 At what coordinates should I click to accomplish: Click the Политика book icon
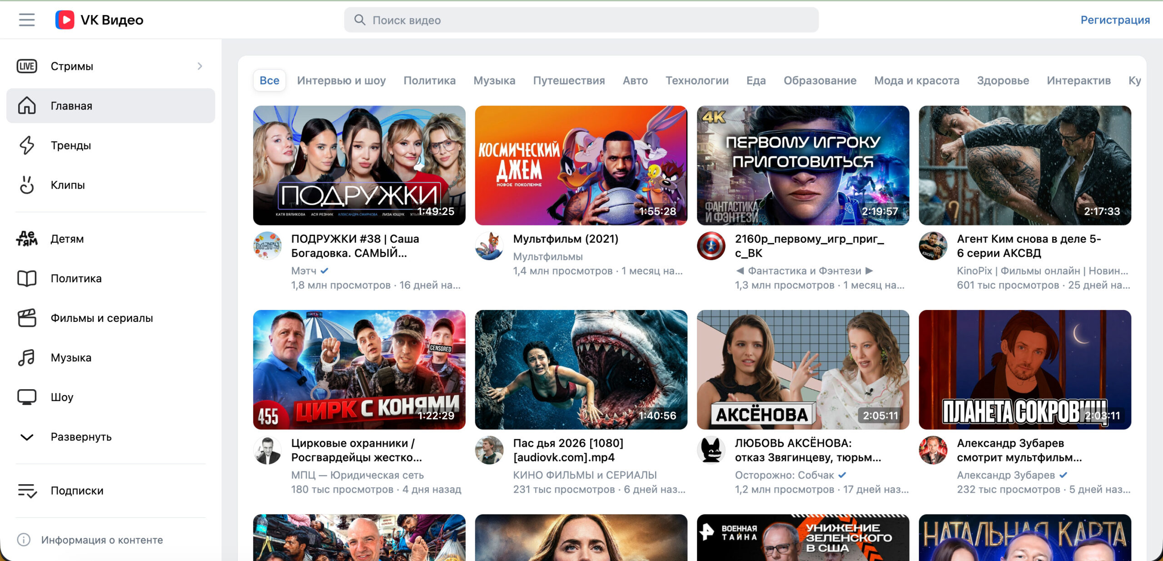click(27, 278)
